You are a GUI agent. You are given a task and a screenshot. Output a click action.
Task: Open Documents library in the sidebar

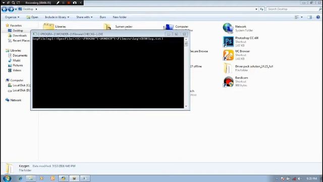tap(20, 56)
